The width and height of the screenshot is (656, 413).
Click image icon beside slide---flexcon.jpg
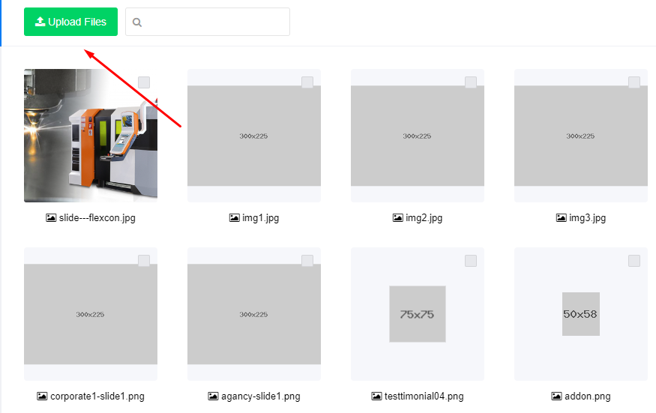pos(51,217)
